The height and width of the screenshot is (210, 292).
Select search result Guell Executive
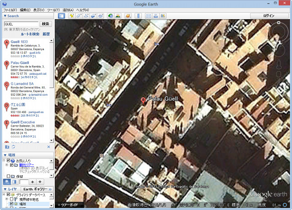[x=23, y=122]
